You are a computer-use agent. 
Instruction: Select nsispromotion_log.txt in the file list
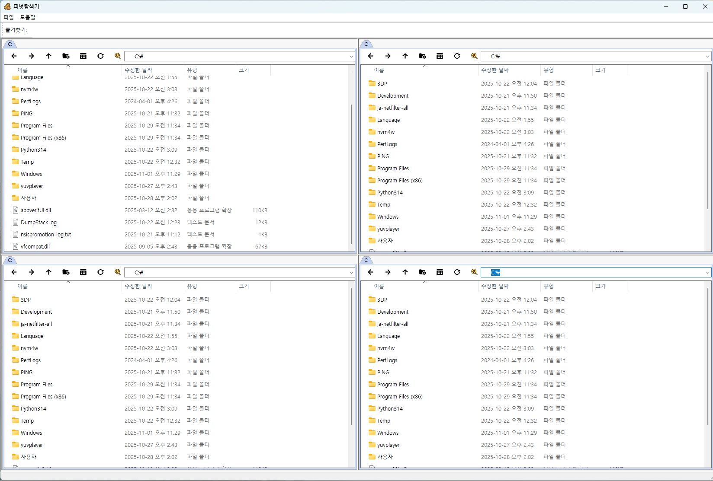tap(46, 235)
